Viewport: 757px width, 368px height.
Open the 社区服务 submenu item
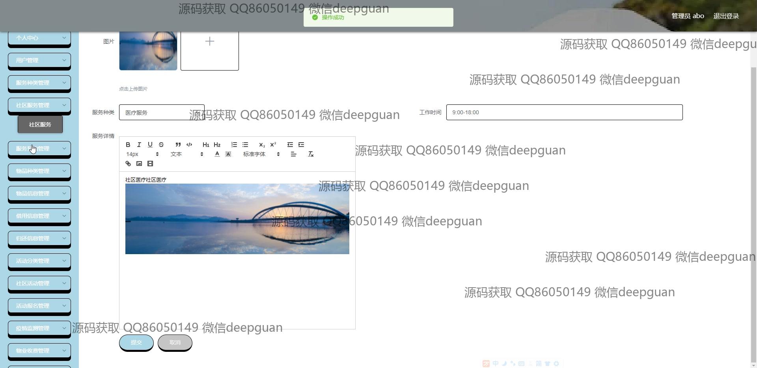(x=40, y=125)
